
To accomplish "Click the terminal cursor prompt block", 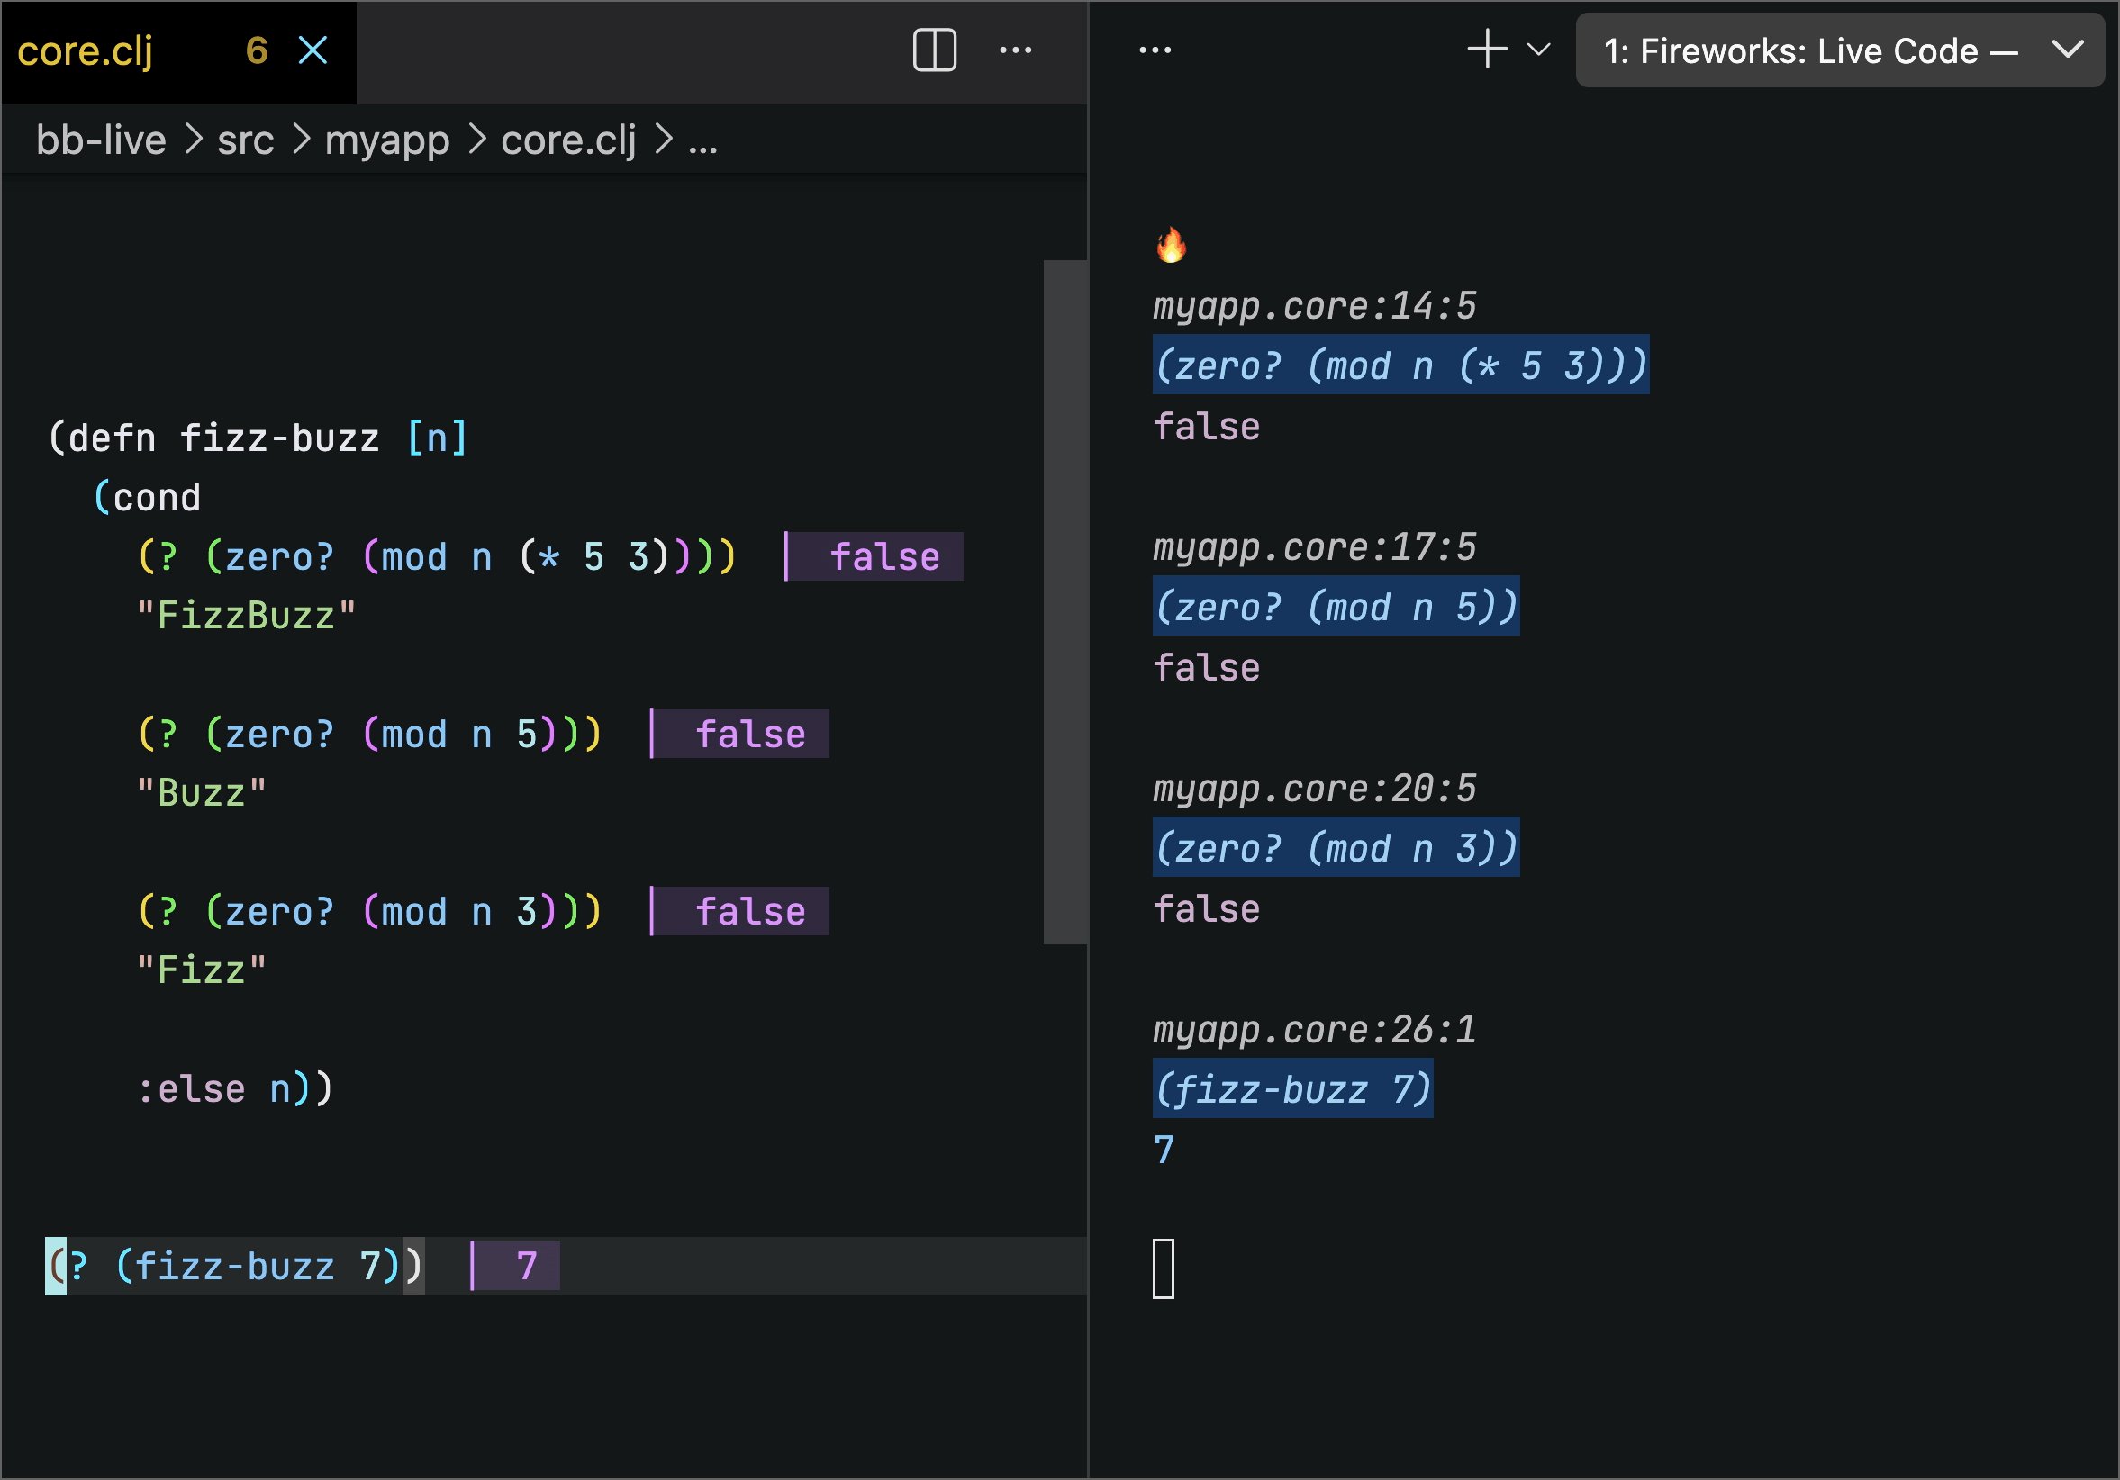I will 1164,1268.
